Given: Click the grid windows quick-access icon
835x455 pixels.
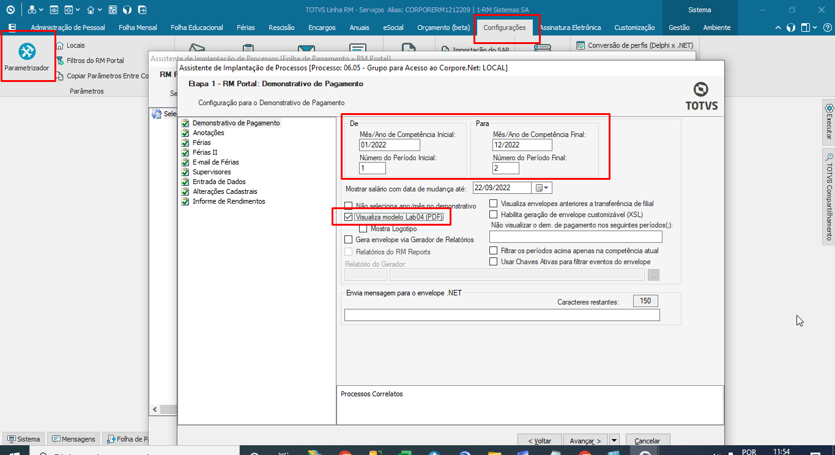Looking at the screenshot, I should (113, 10).
